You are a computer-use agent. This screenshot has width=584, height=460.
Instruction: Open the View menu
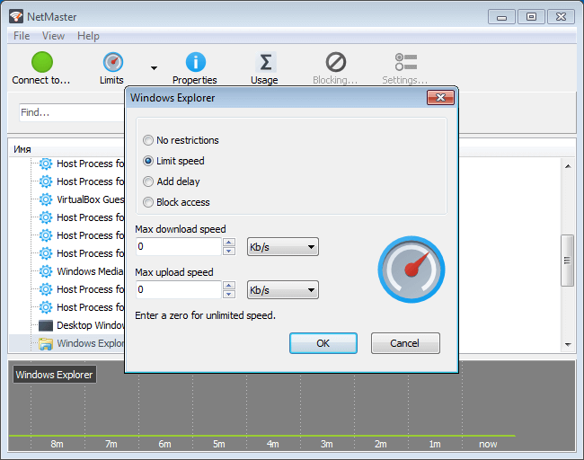pyautogui.click(x=53, y=36)
